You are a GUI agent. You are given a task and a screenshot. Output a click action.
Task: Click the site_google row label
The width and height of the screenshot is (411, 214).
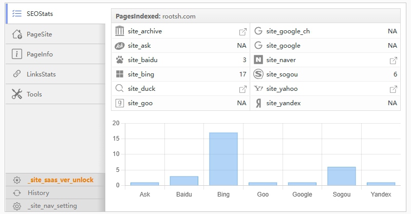click(283, 46)
